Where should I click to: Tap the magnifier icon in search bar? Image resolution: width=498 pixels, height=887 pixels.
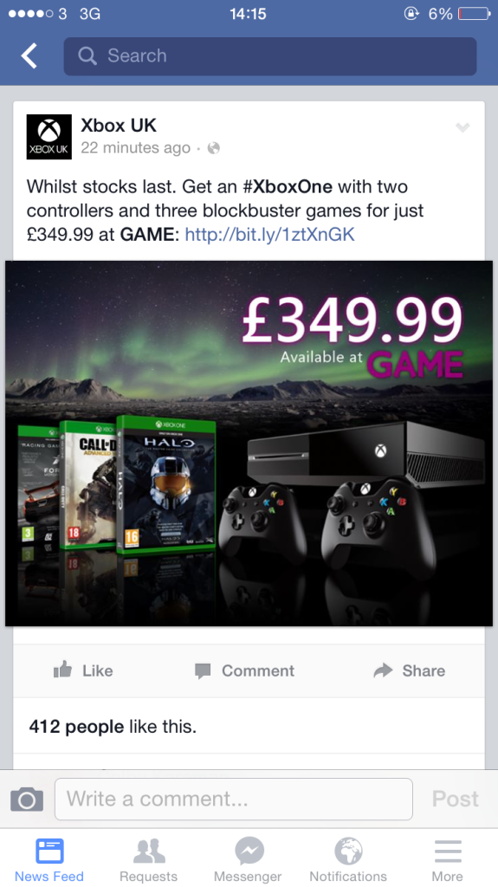click(x=87, y=55)
